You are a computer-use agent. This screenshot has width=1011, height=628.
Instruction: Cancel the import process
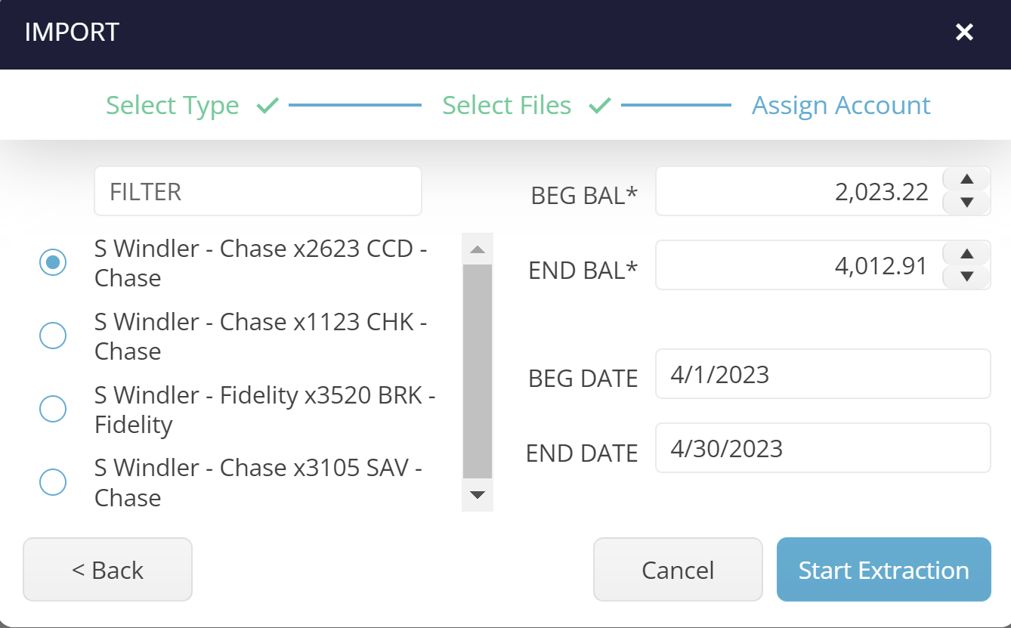coord(677,569)
